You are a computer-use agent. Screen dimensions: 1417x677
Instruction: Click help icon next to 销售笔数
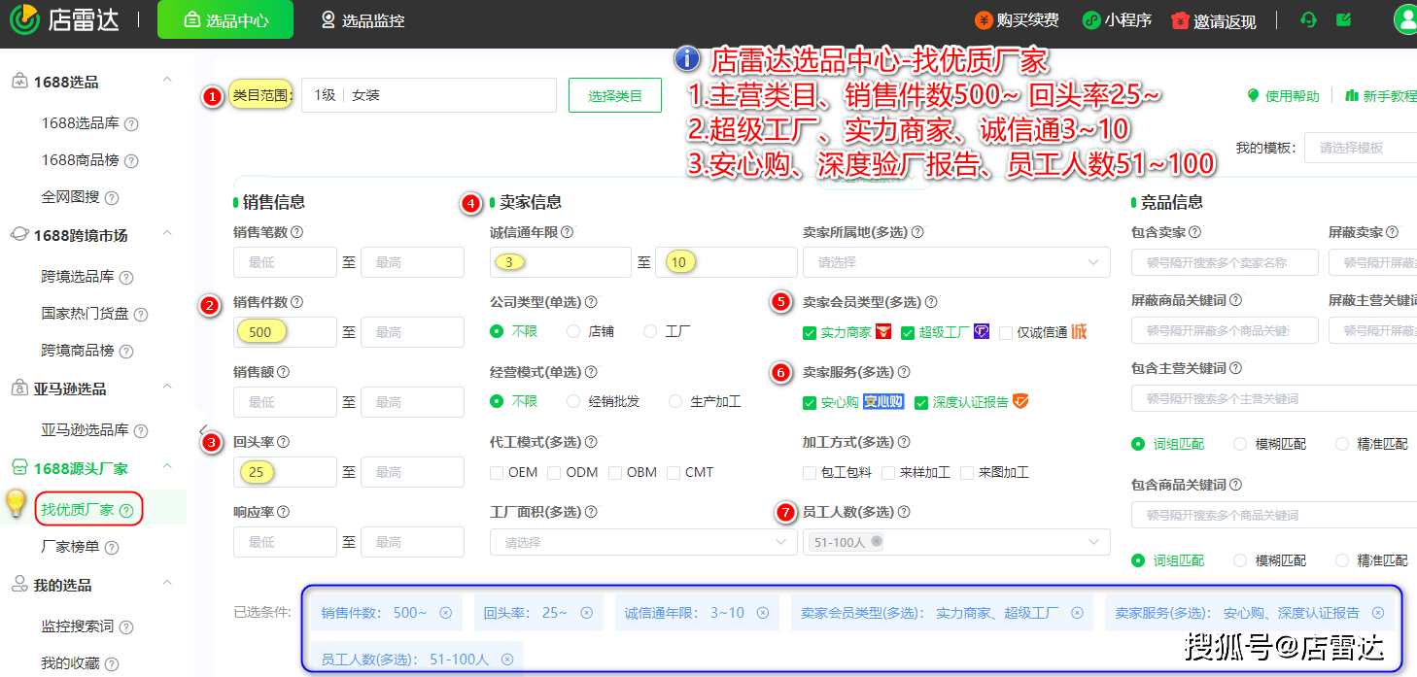click(x=297, y=232)
